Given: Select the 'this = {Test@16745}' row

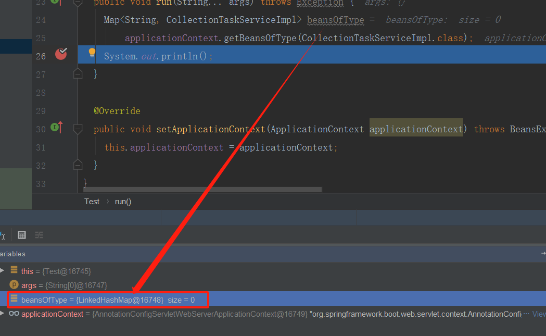Looking at the screenshot, I should [273, 271].
